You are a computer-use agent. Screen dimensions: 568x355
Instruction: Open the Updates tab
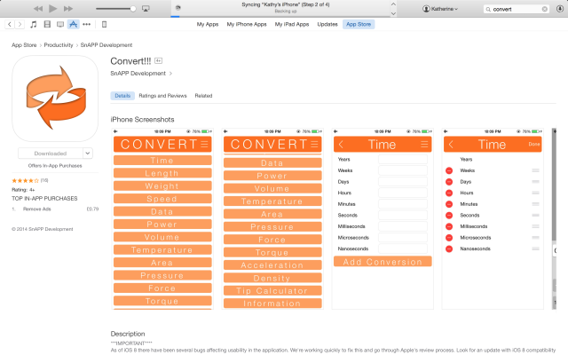pos(327,24)
